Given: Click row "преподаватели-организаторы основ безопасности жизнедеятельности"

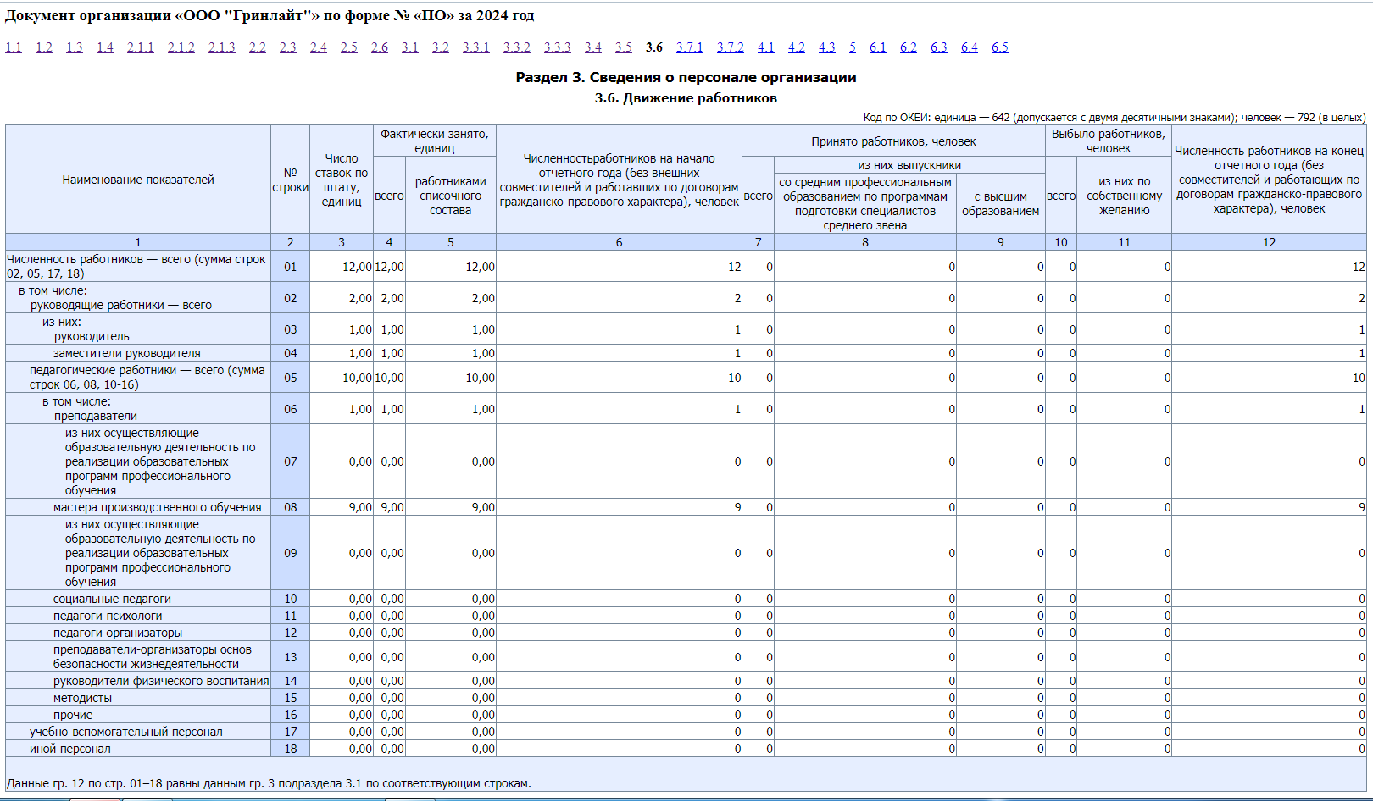Looking at the screenshot, I should (686, 657).
